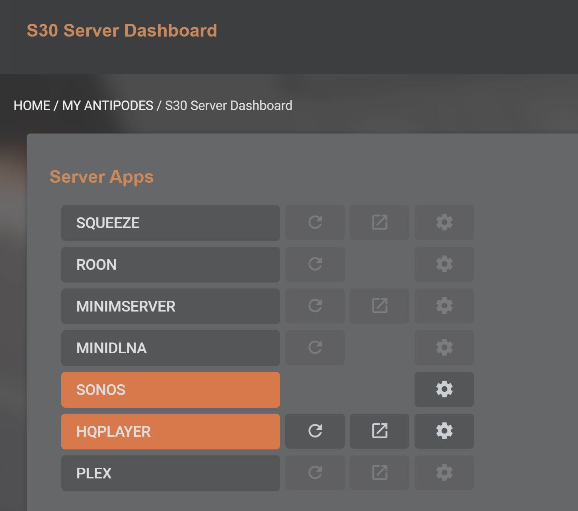Open SQUEEZE external link icon
Screen dimensions: 578x511
(379, 223)
